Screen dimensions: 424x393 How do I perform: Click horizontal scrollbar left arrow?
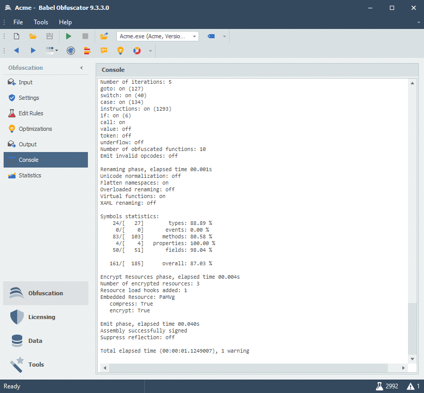pos(105,368)
